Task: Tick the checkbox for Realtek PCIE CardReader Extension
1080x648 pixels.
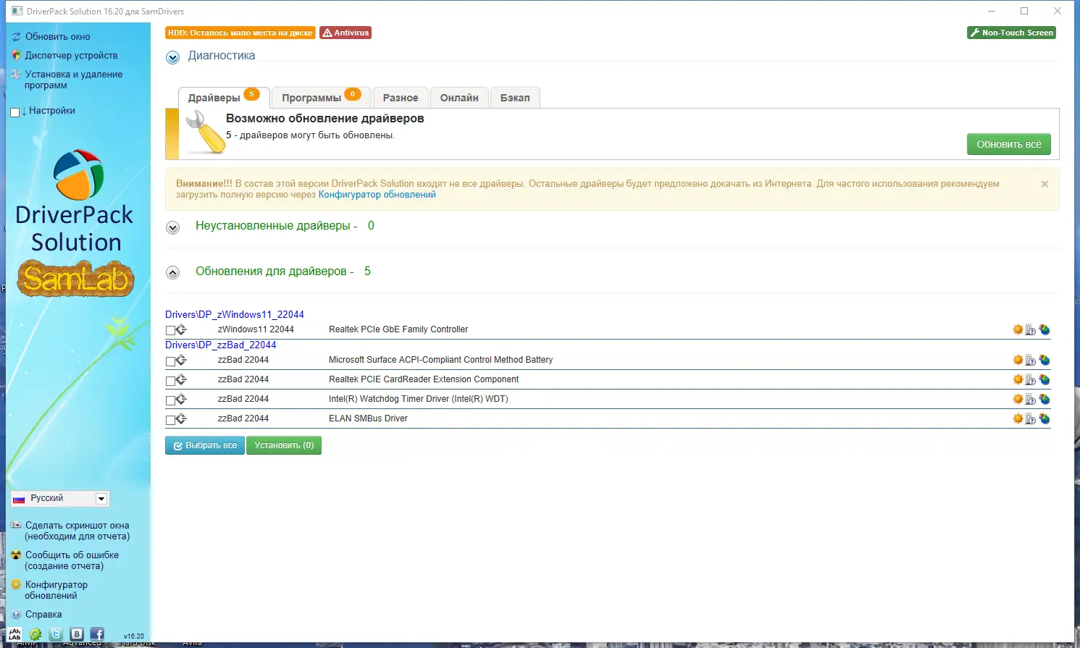Action: [x=170, y=381]
